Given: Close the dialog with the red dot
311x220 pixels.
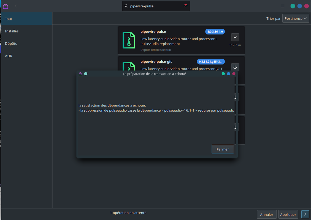Looking at the screenshot, I should (234, 74).
